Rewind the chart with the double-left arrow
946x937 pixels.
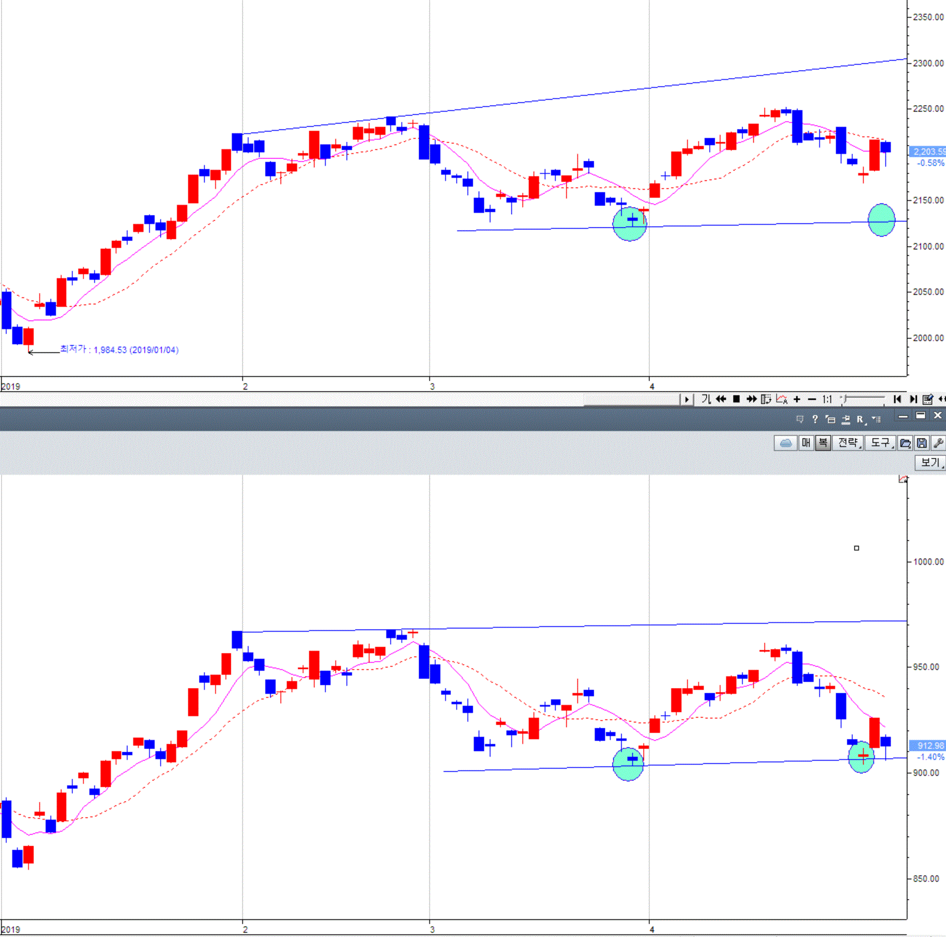click(x=721, y=399)
